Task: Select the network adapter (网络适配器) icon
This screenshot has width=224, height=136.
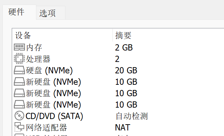Action: tap(19, 127)
